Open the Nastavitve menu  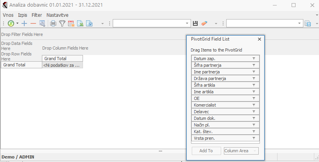tap(58, 15)
